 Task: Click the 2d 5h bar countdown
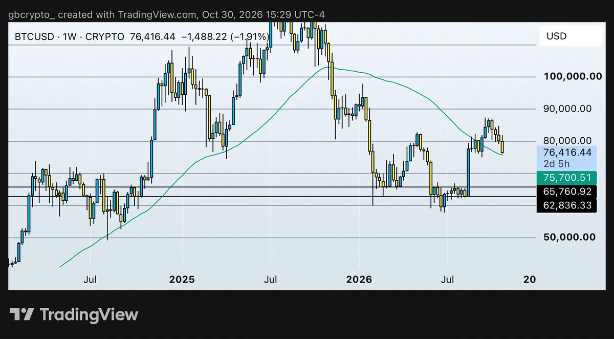click(556, 164)
